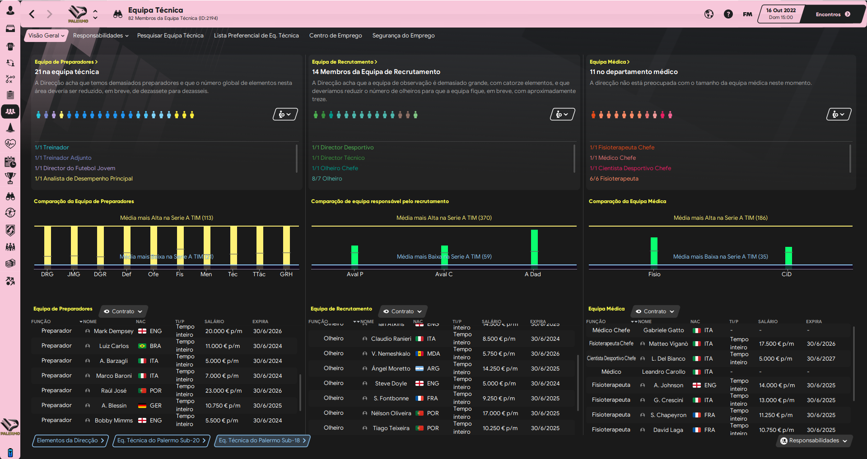Sort medical table by EXPIRA column
867x459 pixels.
[814, 322]
